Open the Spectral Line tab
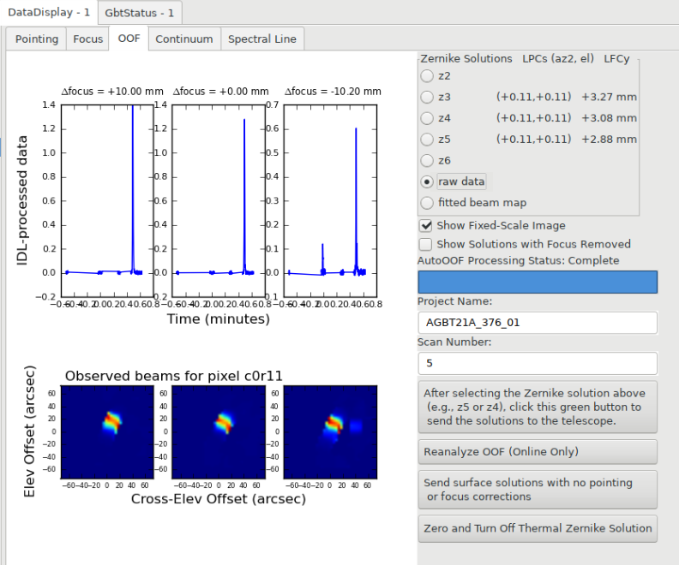Image resolution: width=679 pixels, height=565 pixels. pos(262,39)
